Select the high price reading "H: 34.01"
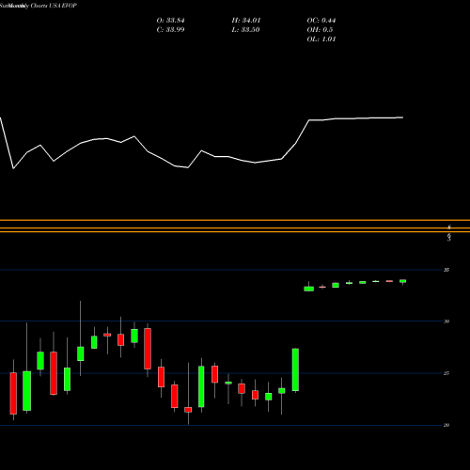The width and height of the screenshot is (470, 470). pyautogui.click(x=246, y=21)
